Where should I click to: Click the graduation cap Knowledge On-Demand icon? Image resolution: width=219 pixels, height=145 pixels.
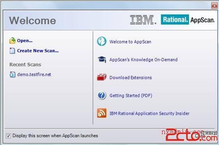(x=102, y=60)
